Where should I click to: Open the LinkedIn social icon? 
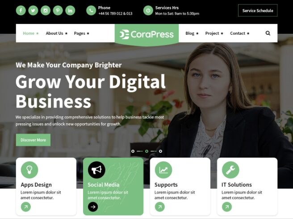pyautogui.click(x=70, y=10)
